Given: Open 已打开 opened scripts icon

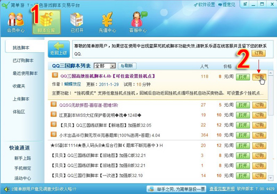Looking at the screenshot, I should (77, 22).
